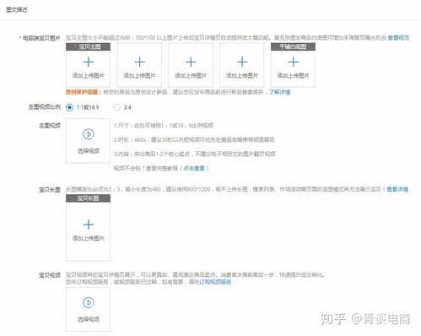
Task: Click the plus icon under 宝贝主图
Action: tap(89, 62)
